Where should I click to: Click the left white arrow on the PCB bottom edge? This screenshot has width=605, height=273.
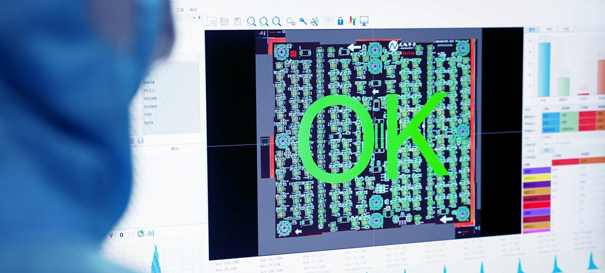click(298, 232)
